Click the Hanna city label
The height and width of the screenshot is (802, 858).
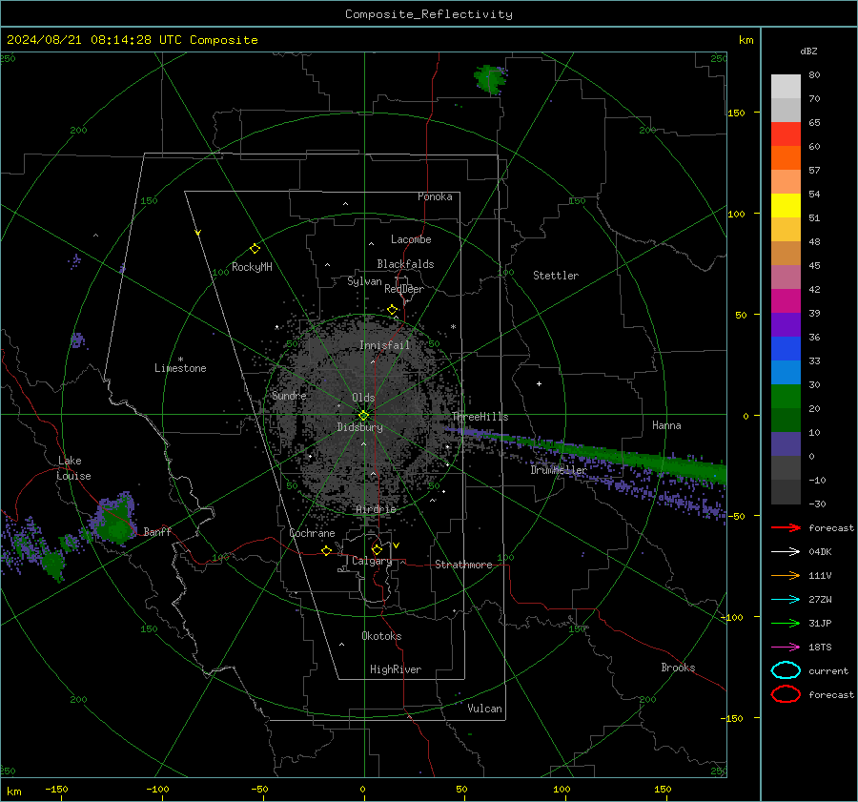(666, 425)
